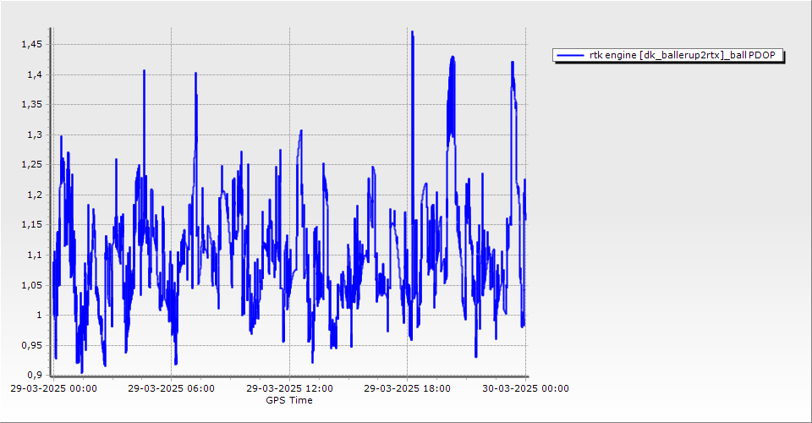Click y-axis value '1,3'
812x423 pixels.
point(35,135)
